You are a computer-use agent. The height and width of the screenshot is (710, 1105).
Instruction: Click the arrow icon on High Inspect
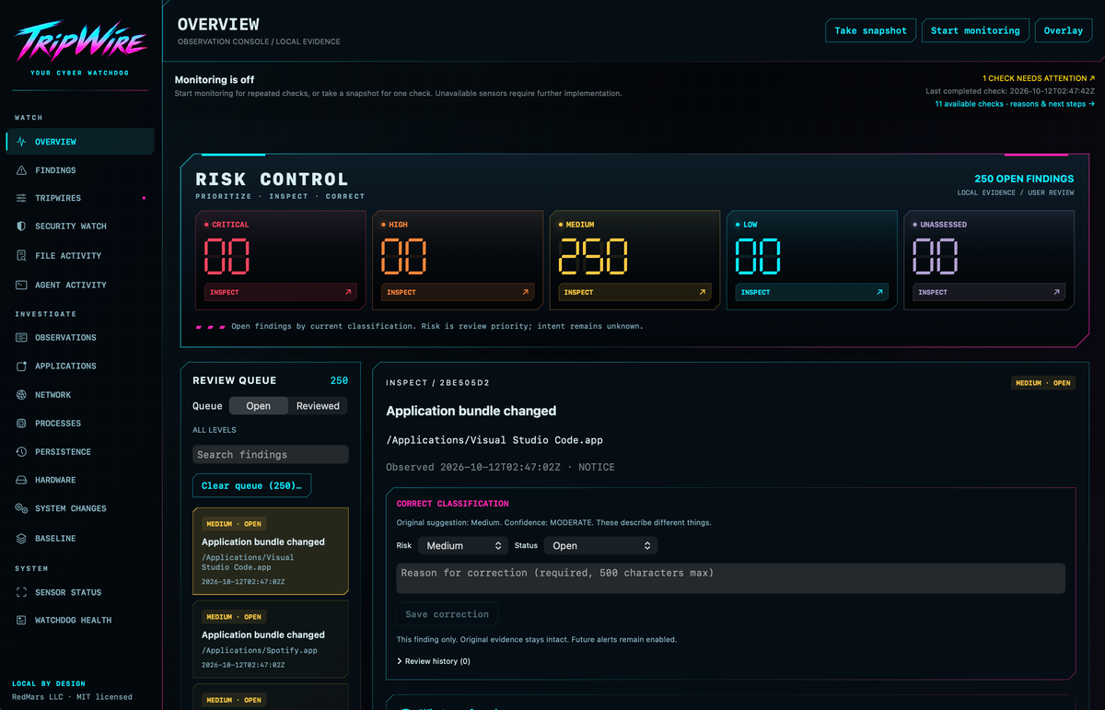526,292
